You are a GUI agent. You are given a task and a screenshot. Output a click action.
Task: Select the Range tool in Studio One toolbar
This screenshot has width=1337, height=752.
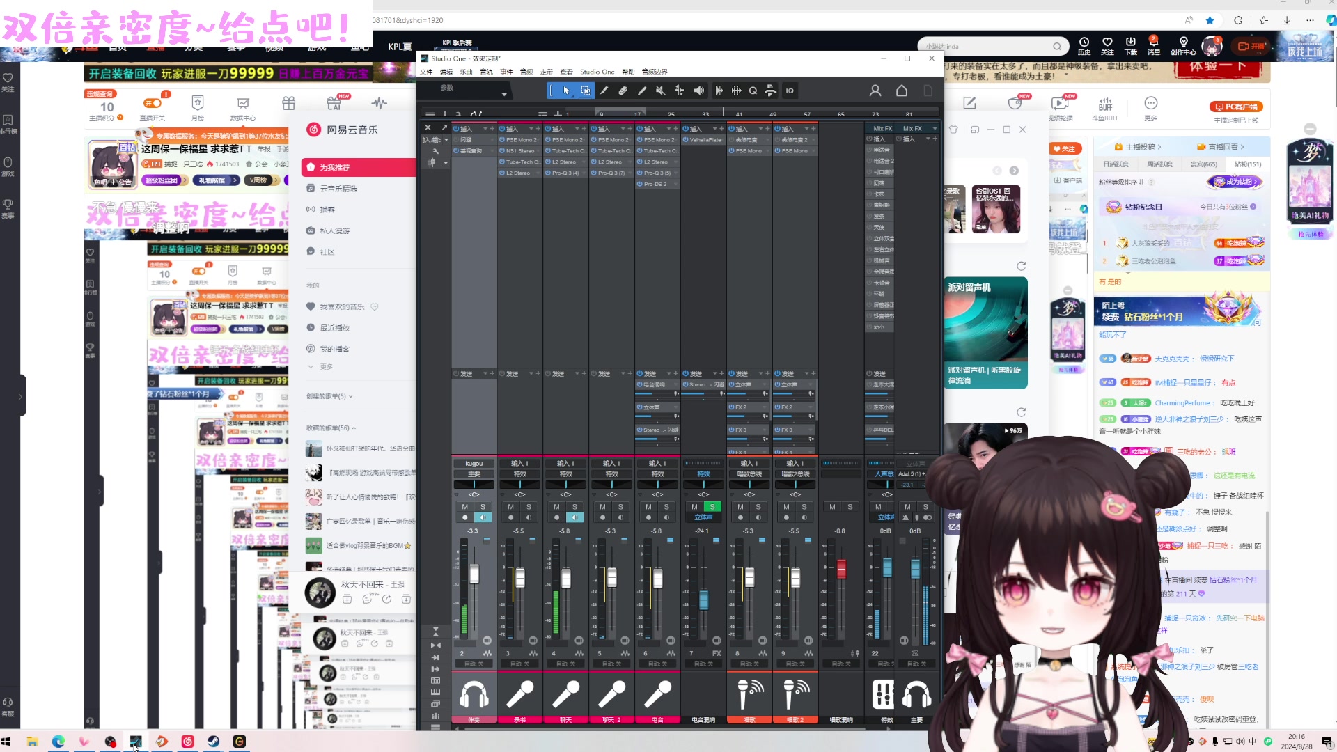586,91
